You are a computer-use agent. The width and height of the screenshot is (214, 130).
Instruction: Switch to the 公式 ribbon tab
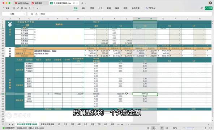(x=100, y=8)
